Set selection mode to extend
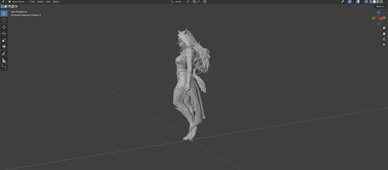 pyautogui.click(x=6, y=6)
